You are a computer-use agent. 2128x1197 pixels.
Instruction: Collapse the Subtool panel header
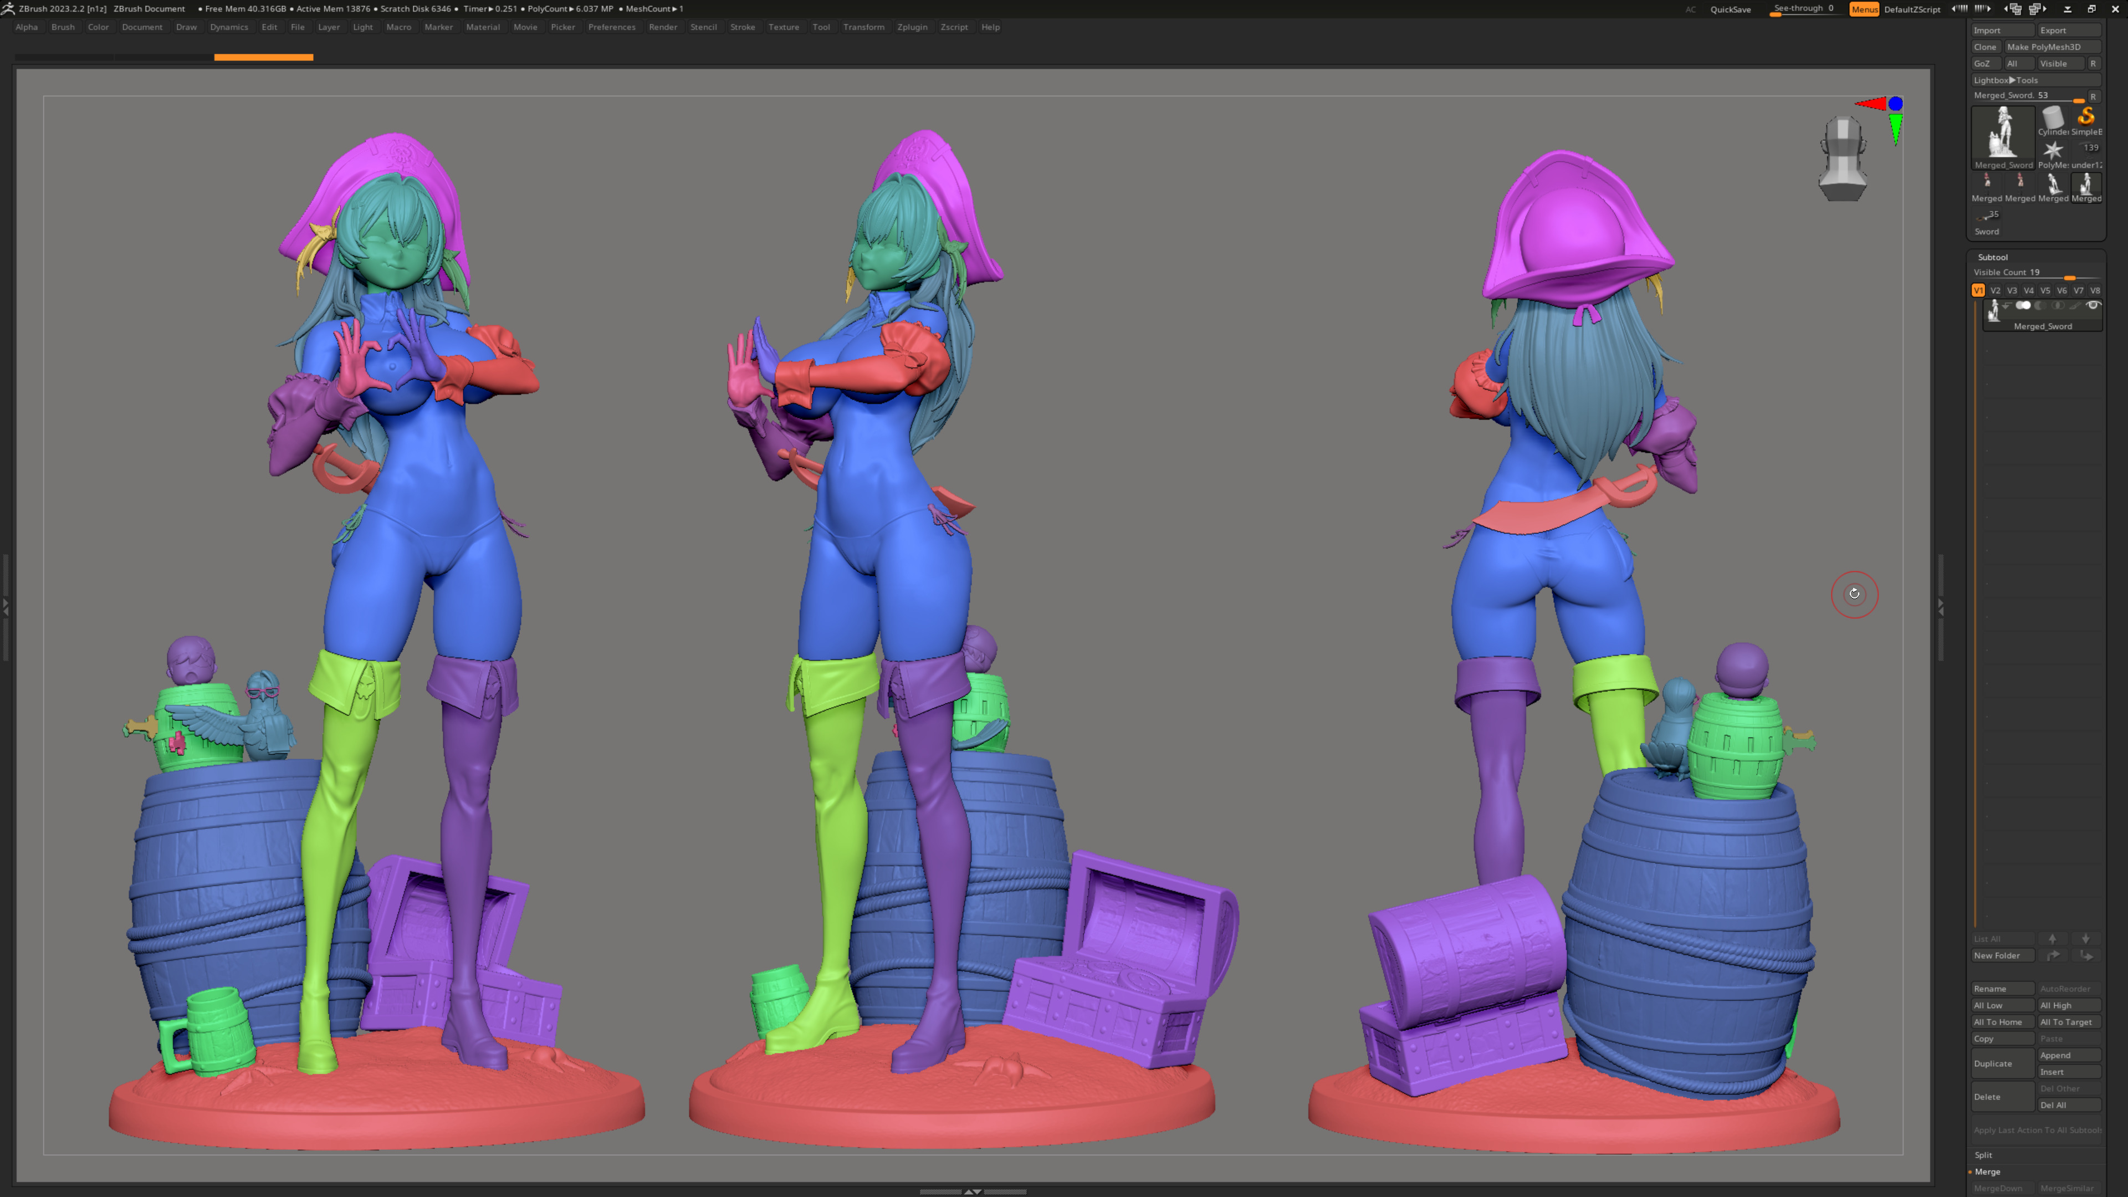[1993, 257]
